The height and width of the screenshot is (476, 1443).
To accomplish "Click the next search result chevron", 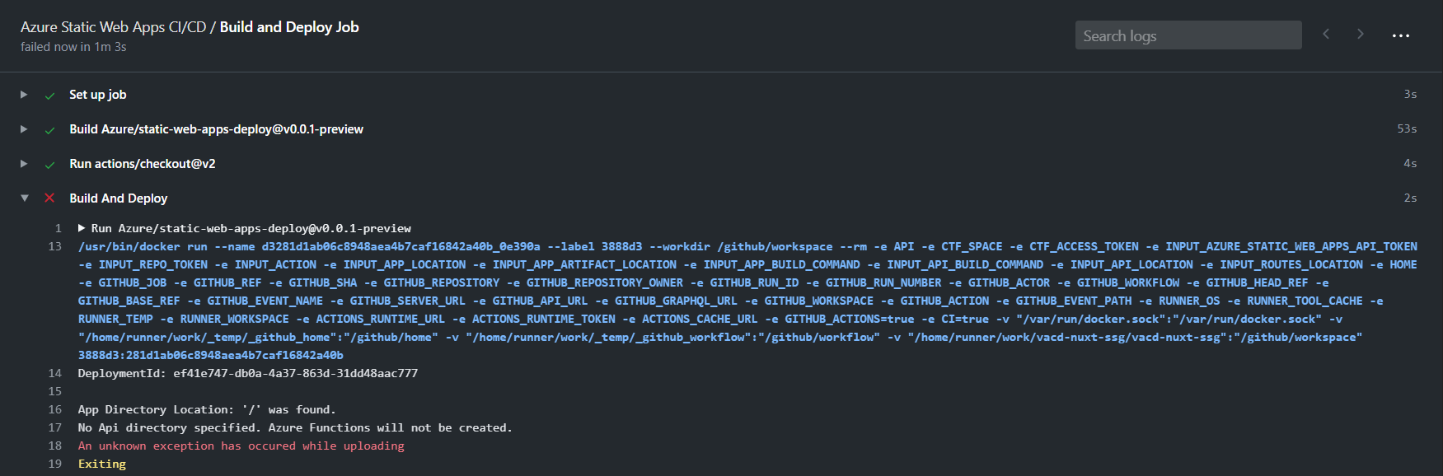I will tap(1360, 34).
